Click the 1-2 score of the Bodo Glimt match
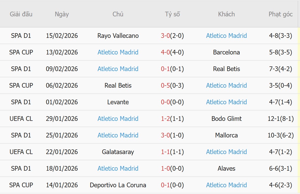Screen dimensions: 300x194 pyautogui.click(x=165, y=119)
